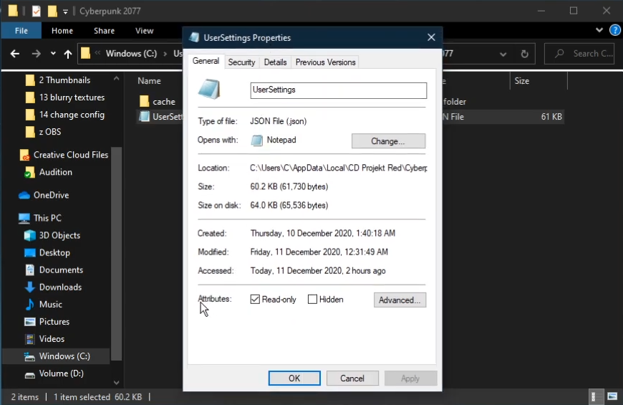Open the View ribbon tab
The height and width of the screenshot is (405, 623).
[145, 31]
